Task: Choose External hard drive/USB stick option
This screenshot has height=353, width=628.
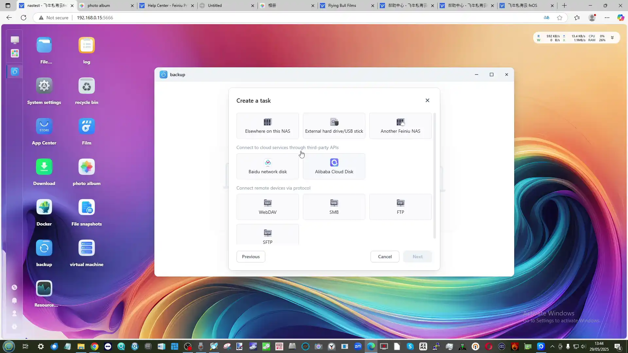Action: 334,126
